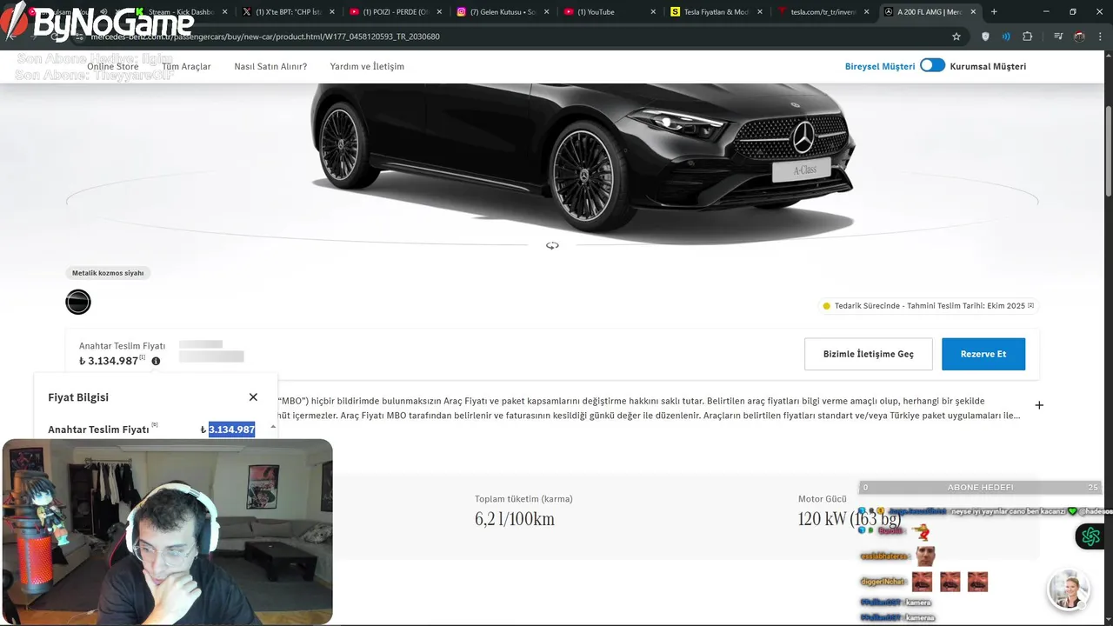Select the Metalik kozmos siyahı color swatch
The width and height of the screenshot is (1113, 626).
click(78, 302)
